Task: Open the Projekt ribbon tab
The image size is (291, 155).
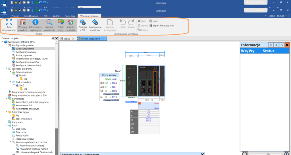Action: (15, 16)
